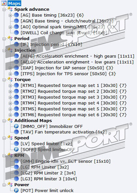Select [SOFF] Speed limiter OFF text

pos(48,150)
